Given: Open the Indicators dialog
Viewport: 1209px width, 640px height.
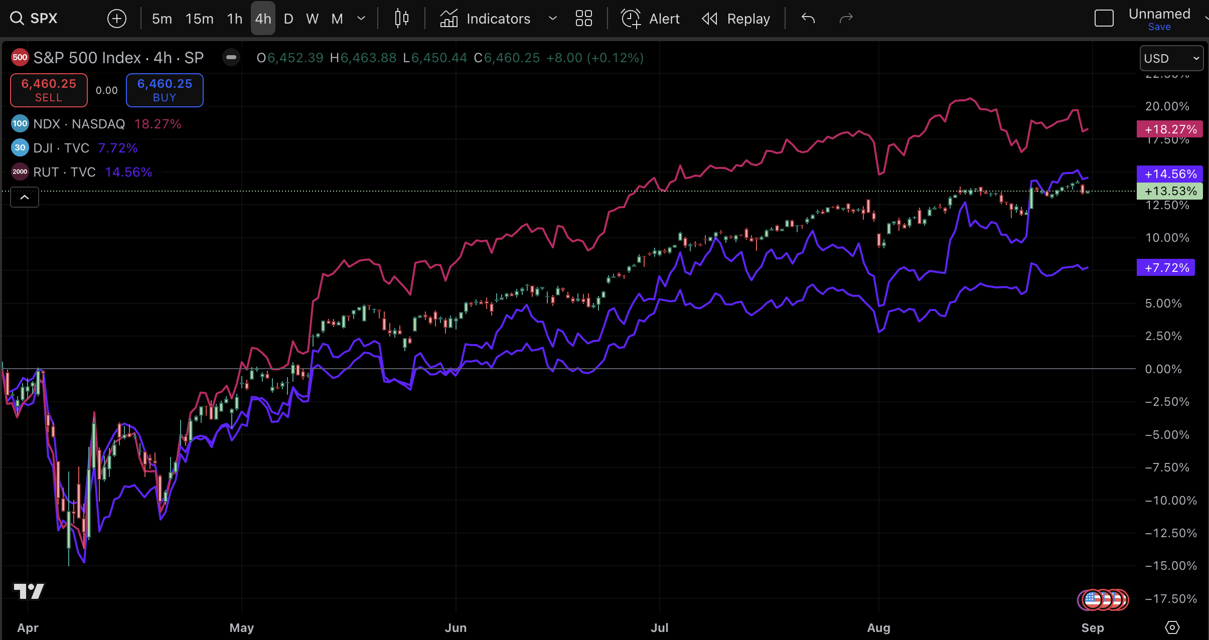Looking at the screenshot, I should click(485, 19).
